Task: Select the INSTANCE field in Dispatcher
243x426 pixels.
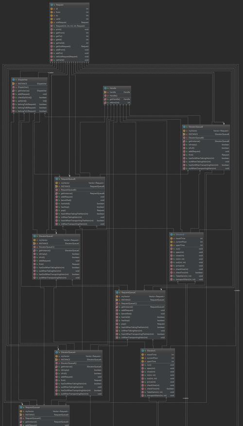Action: (x=29, y=84)
